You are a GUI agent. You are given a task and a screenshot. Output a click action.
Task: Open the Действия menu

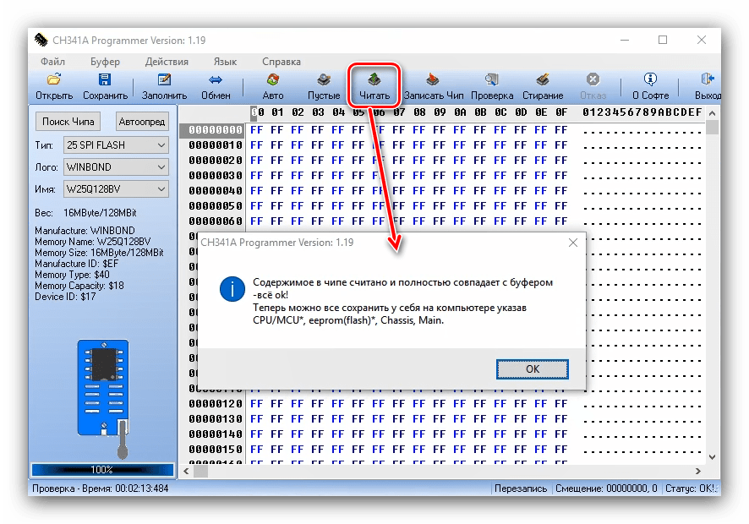click(167, 62)
